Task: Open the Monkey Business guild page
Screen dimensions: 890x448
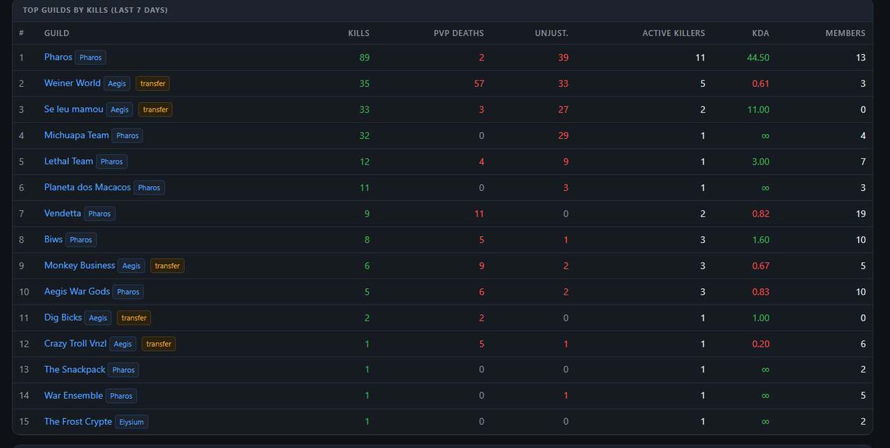Action: [x=80, y=265]
